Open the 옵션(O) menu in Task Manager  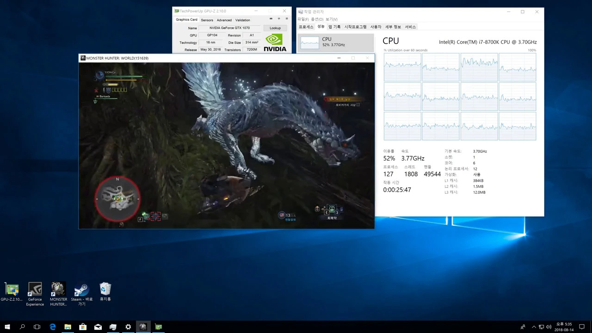[317, 19]
